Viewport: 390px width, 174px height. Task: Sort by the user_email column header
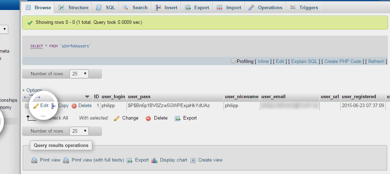[x=273, y=97]
